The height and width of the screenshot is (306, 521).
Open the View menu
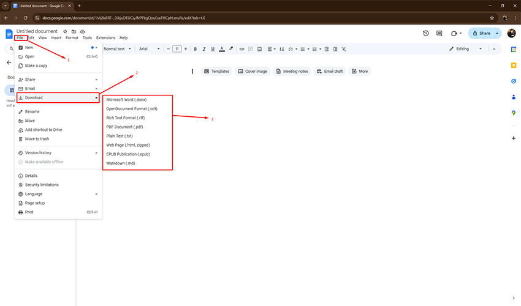(x=42, y=38)
